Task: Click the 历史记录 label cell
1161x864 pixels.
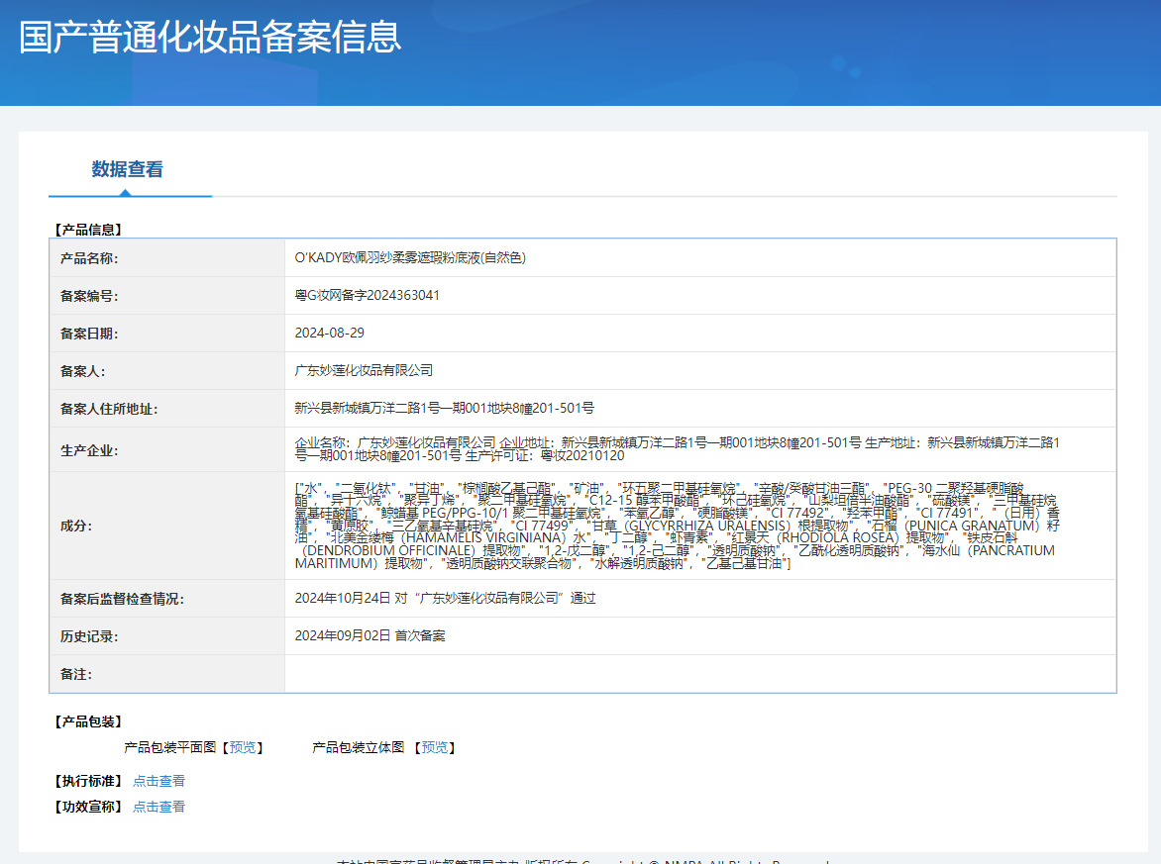Action: pyautogui.click(x=167, y=637)
